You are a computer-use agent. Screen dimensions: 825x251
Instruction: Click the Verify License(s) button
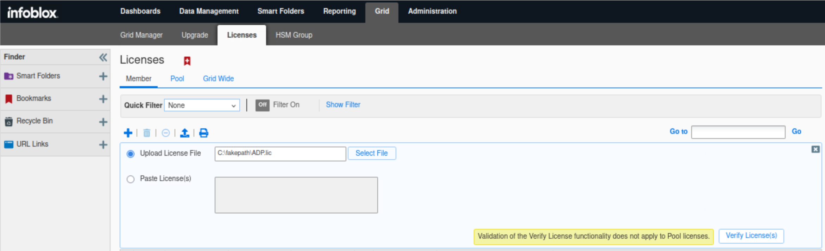(751, 236)
